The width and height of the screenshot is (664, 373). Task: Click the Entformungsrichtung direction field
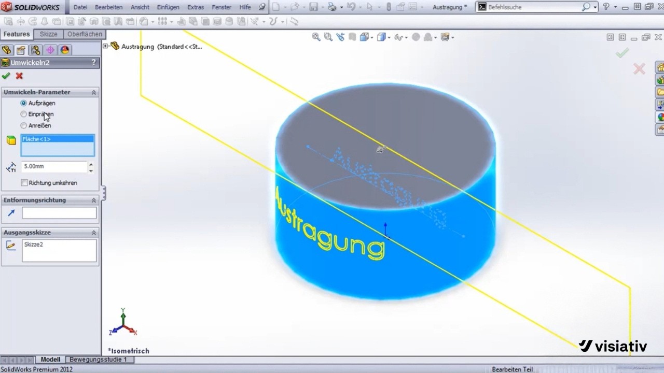[59, 213]
